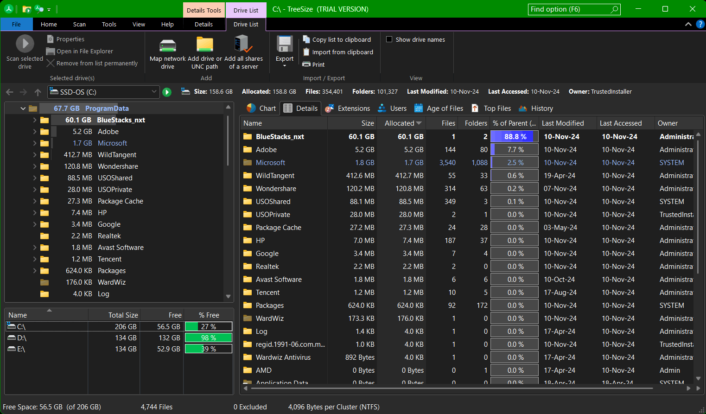Select the D:\ drive in drive list
The image size is (706, 414).
[118, 338]
